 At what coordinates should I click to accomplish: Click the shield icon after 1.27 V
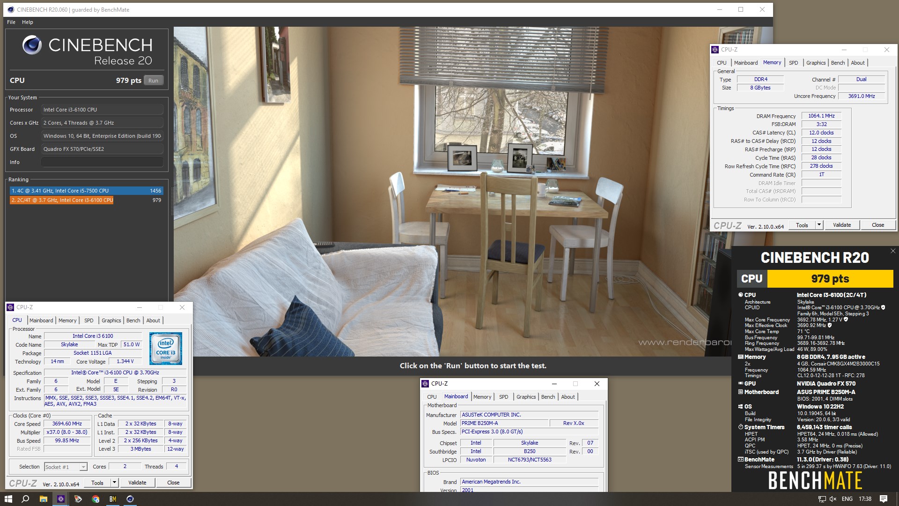click(x=846, y=320)
